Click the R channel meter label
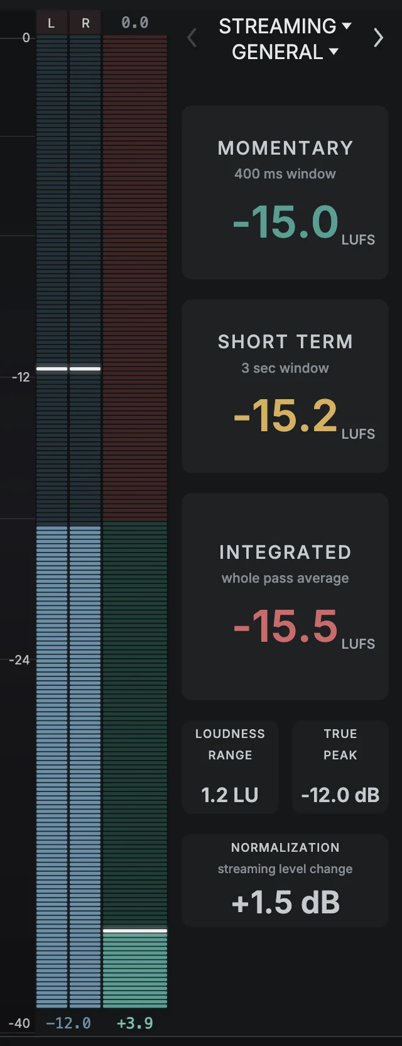Screen dimensions: 402x1046 point(85,23)
